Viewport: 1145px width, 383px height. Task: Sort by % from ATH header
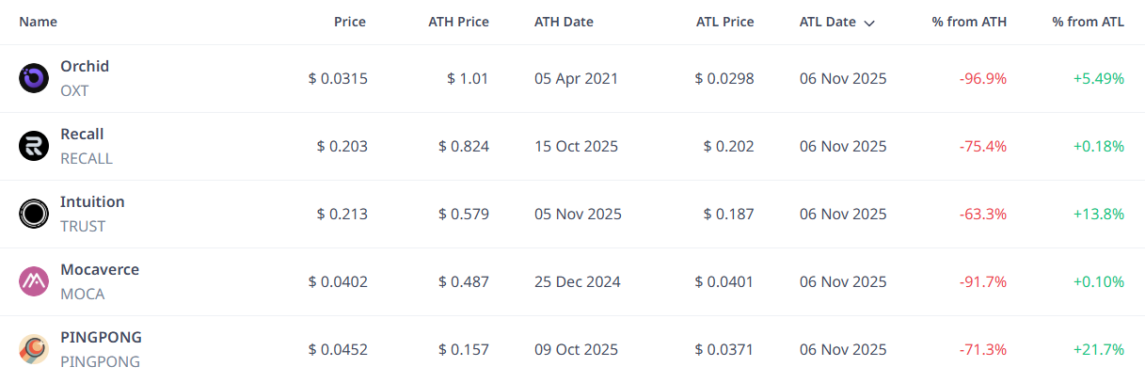tap(969, 22)
